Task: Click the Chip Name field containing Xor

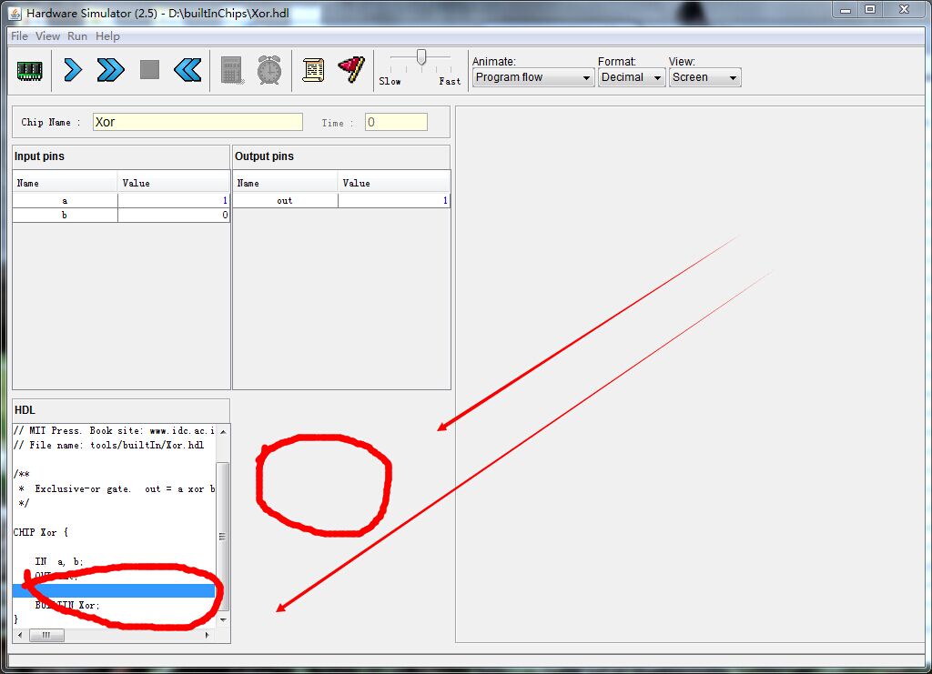Action: coord(198,122)
